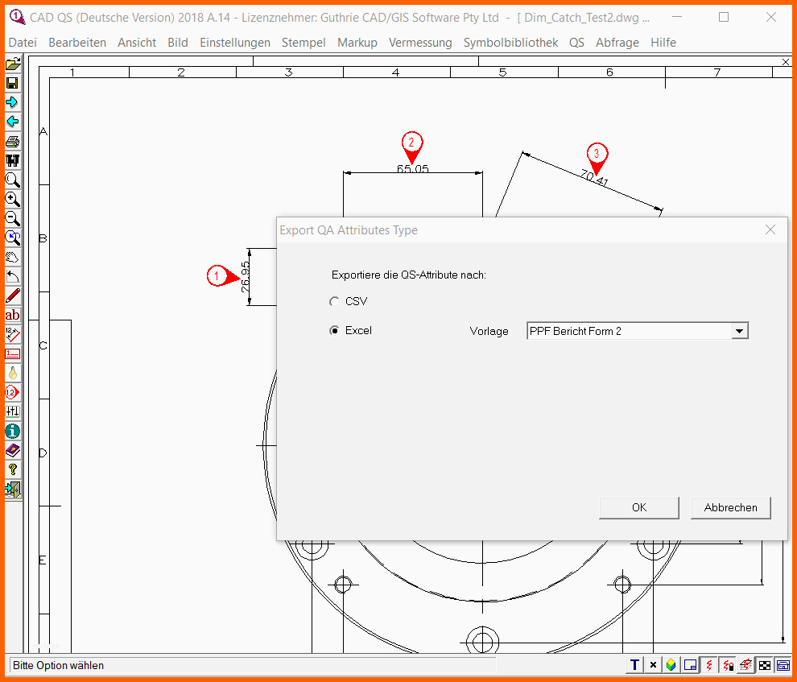The image size is (797, 682).
Task: Click the tolerance sliders icon
Action: pyautogui.click(x=13, y=411)
